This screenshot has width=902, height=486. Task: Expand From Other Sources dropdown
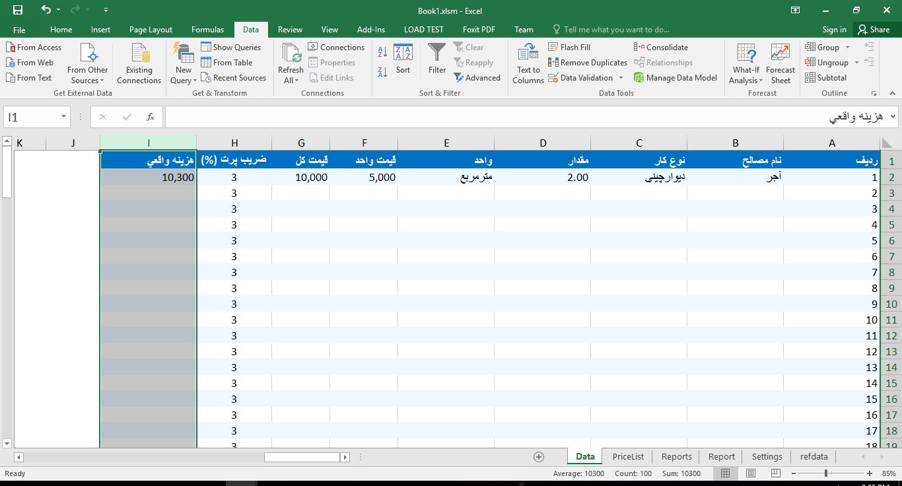[87, 75]
